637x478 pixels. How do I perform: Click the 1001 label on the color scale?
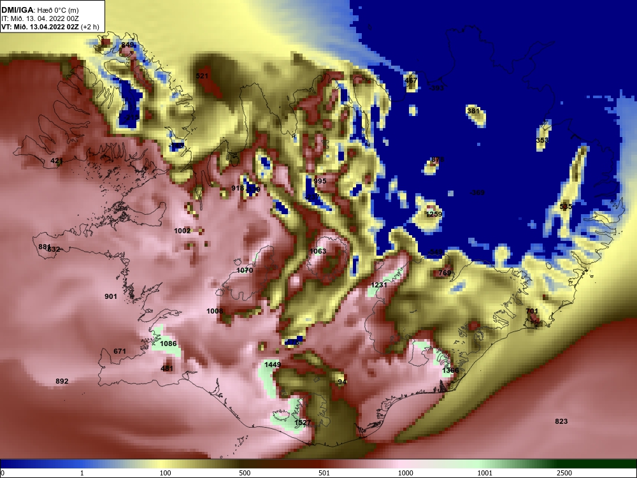(485, 473)
